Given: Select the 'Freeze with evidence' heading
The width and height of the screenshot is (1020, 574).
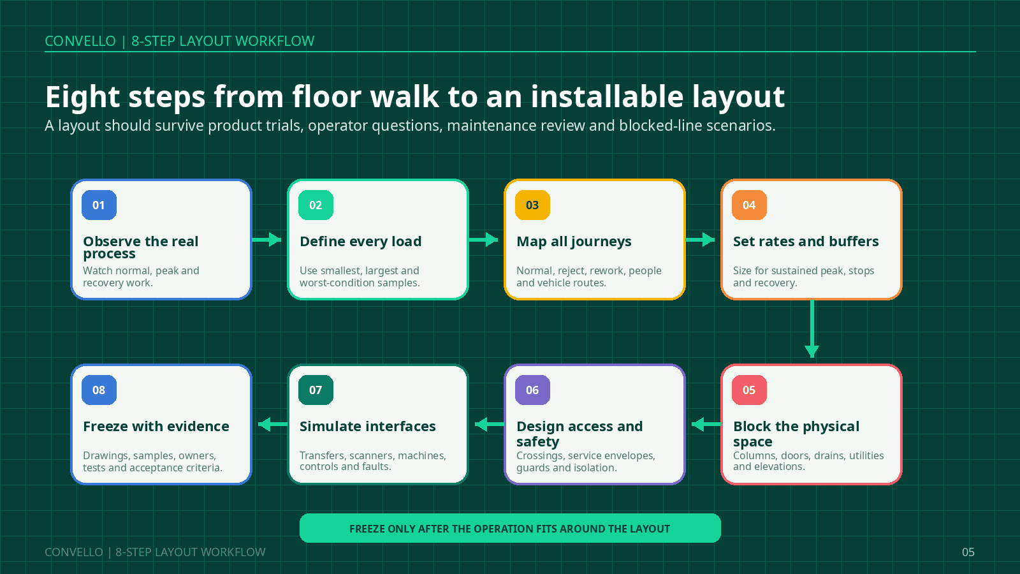Looking at the screenshot, I should click(x=156, y=426).
